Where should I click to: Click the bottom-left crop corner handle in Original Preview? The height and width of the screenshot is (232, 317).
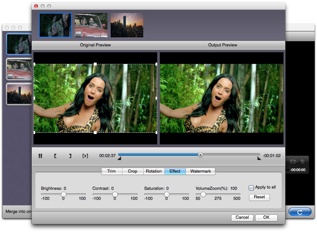click(34, 133)
